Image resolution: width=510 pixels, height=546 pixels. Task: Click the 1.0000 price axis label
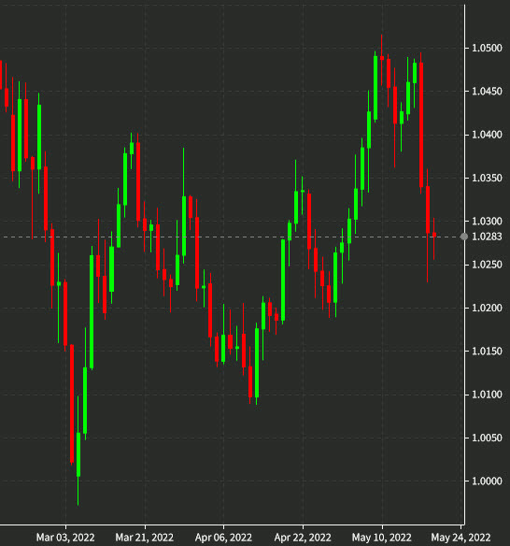(x=487, y=481)
